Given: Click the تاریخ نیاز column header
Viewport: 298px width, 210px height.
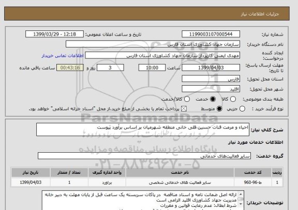Looking at the screenshot, I should point(31,172).
